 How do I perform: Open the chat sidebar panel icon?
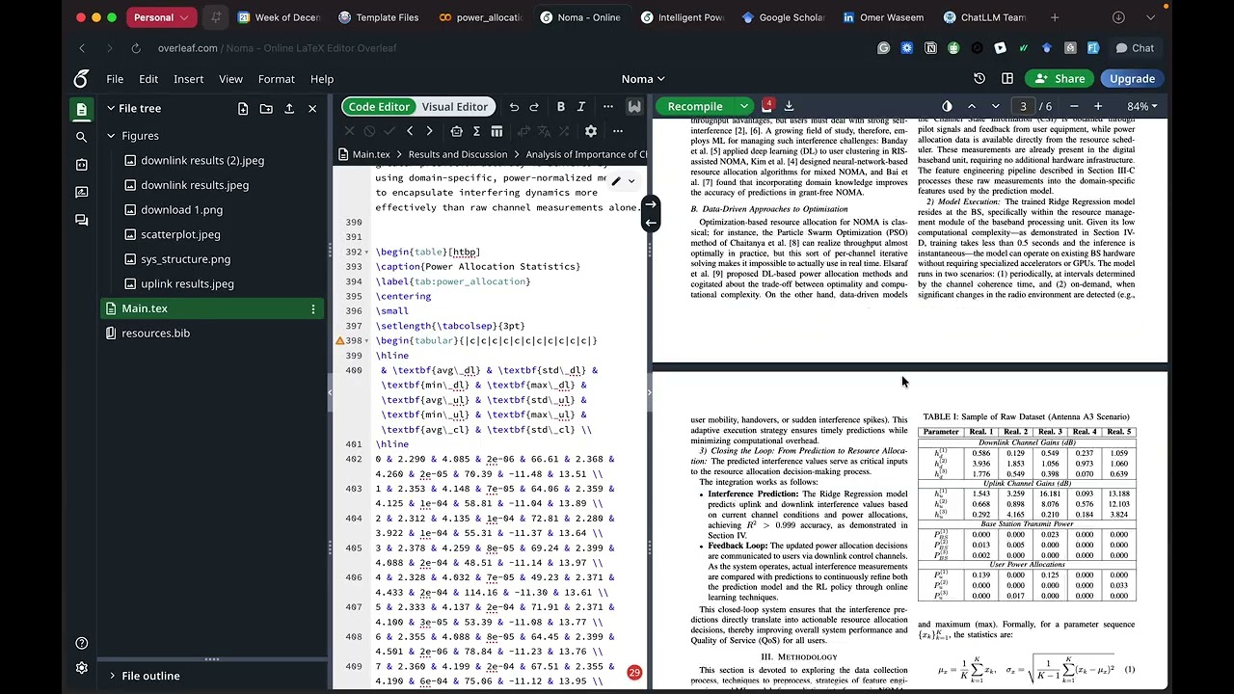click(82, 220)
